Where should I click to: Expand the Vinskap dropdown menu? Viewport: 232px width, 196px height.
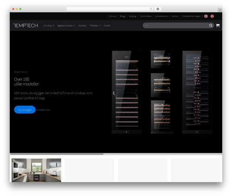[49, 25]
